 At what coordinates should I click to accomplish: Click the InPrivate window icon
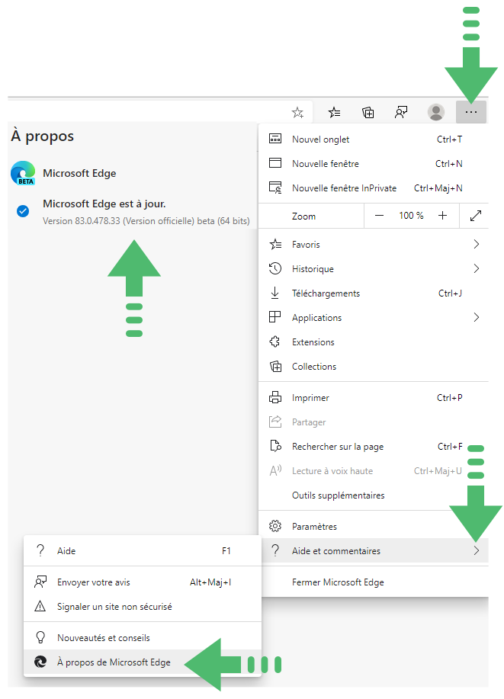pyautogui.click(x=275, y=188)
